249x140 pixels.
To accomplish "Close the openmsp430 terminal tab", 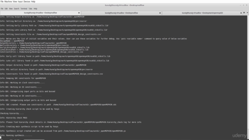I will pyautogui.click(x=241, y=13).
